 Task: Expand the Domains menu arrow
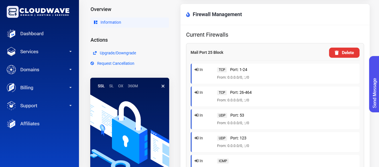pos(70,69)
